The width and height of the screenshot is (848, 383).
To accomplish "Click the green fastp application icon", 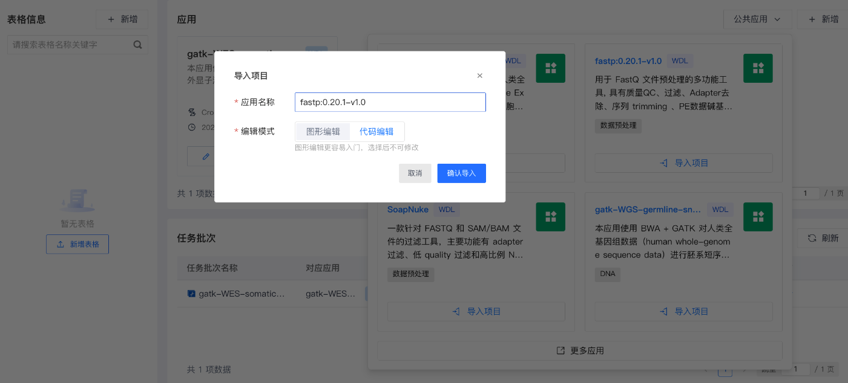I will (758, 68).
